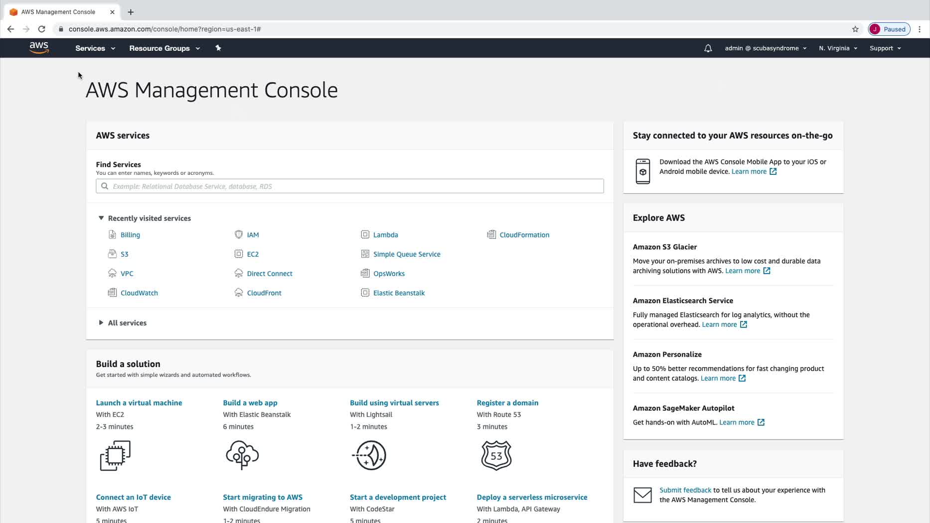The image size is (930, 523).
Task: Click the VPC service icon
Action: coord(112,273)
